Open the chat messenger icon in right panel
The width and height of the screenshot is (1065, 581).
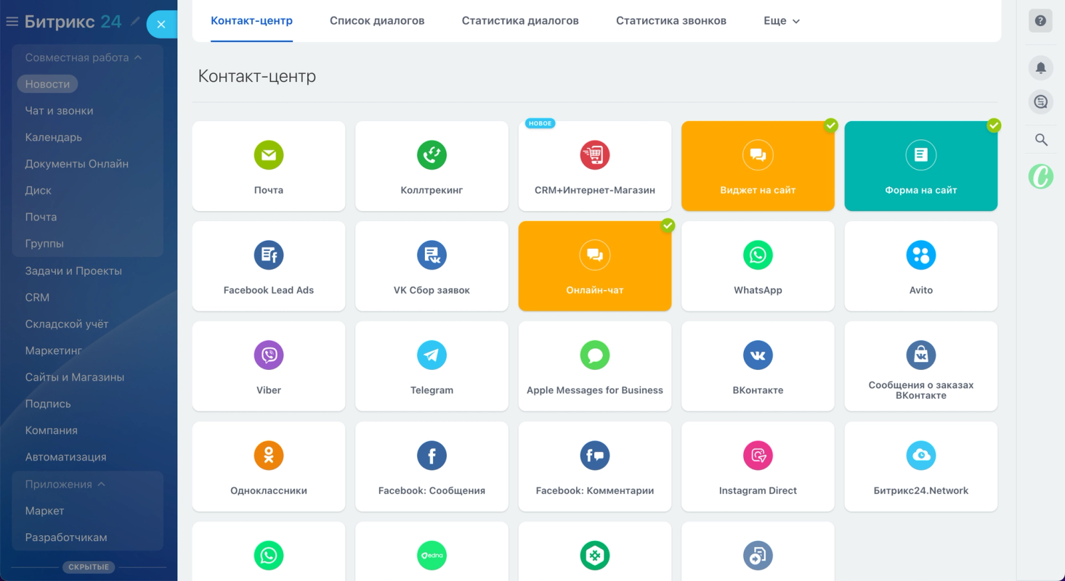point(1040,102)
